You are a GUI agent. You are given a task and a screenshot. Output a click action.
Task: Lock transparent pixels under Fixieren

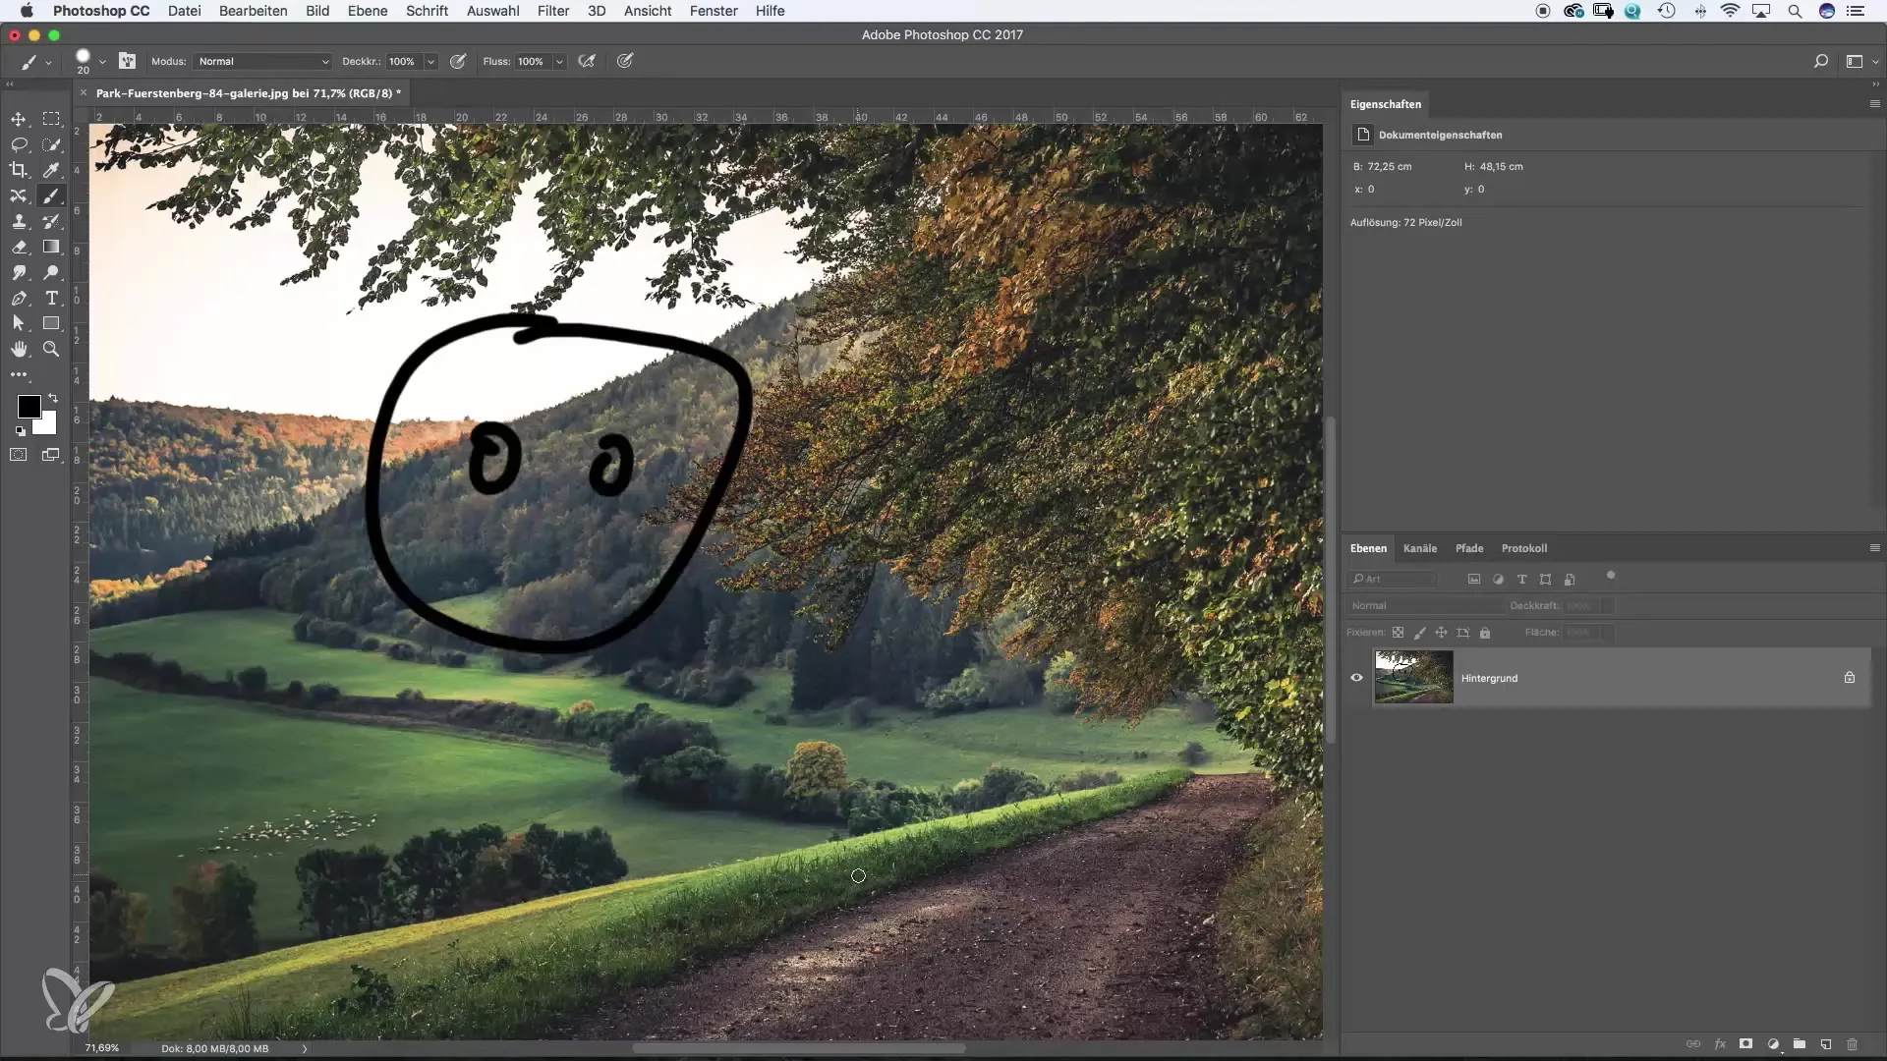click(x=1398, y=633)
